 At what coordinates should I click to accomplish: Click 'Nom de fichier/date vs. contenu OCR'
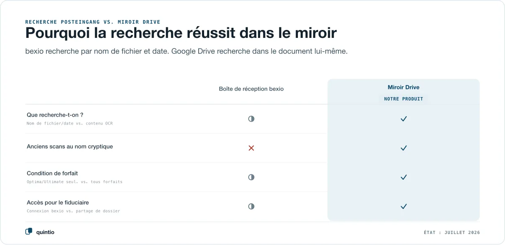pos(69,123)
